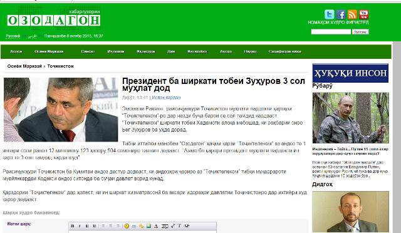This screenshot has width=401, height=233.
Task: Open the YouTube icon in header
Action: (363, 14)
